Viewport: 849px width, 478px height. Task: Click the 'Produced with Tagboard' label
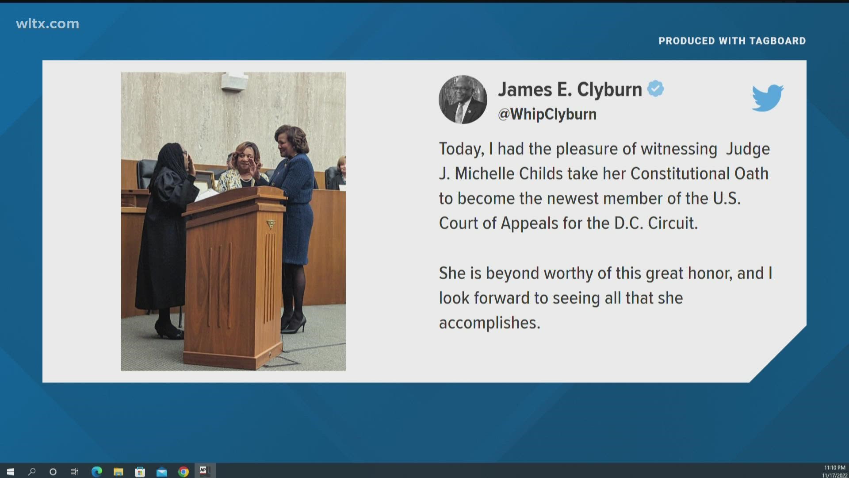(x=732, y=41)
